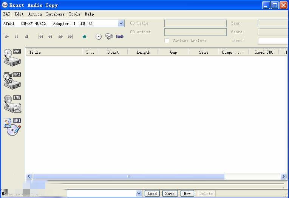Open the Action menu
This screenshot has height=198, width=289.
(35, 14)
